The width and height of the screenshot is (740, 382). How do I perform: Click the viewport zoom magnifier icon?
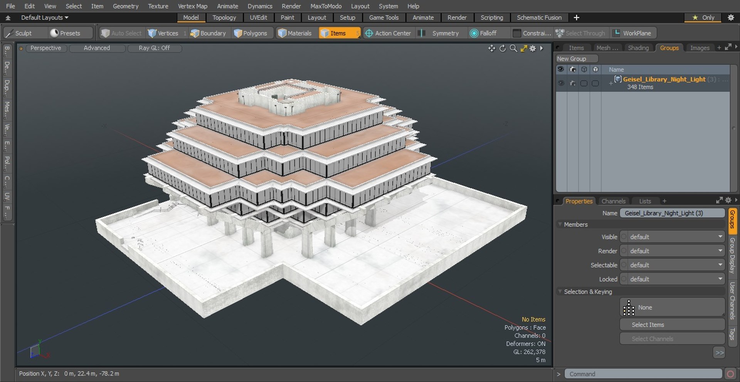click(513, 48)
